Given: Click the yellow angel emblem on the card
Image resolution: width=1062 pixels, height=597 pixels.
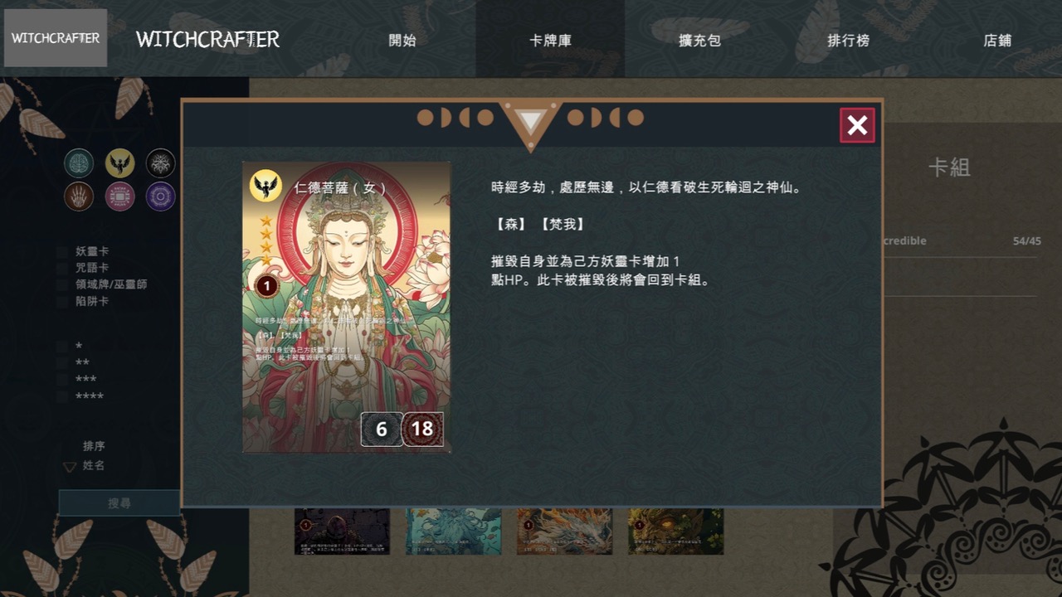Looking at the screenshot, I should [266, 186].
